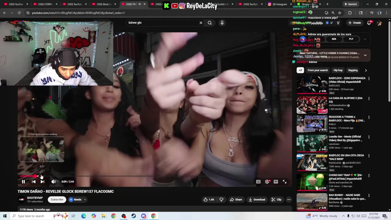The image size is (391, 220).
Task: Skip to the next video
Action: [42, 182]
